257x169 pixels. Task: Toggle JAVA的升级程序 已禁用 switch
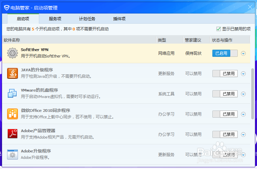225,74
